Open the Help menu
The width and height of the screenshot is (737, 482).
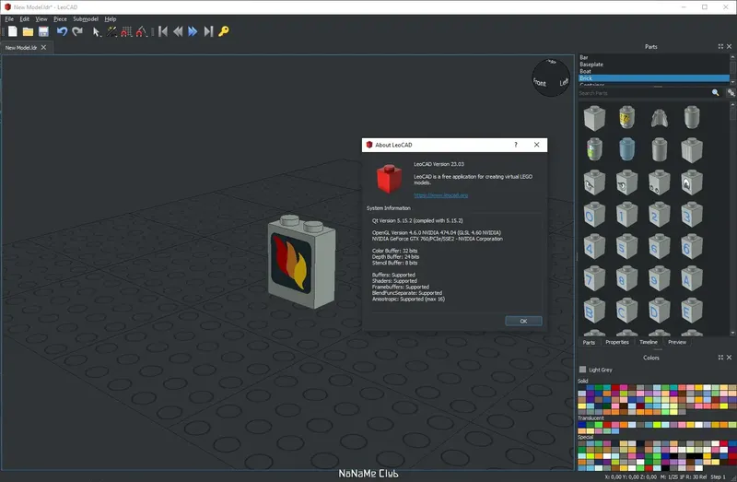click(x=111, y=18)
